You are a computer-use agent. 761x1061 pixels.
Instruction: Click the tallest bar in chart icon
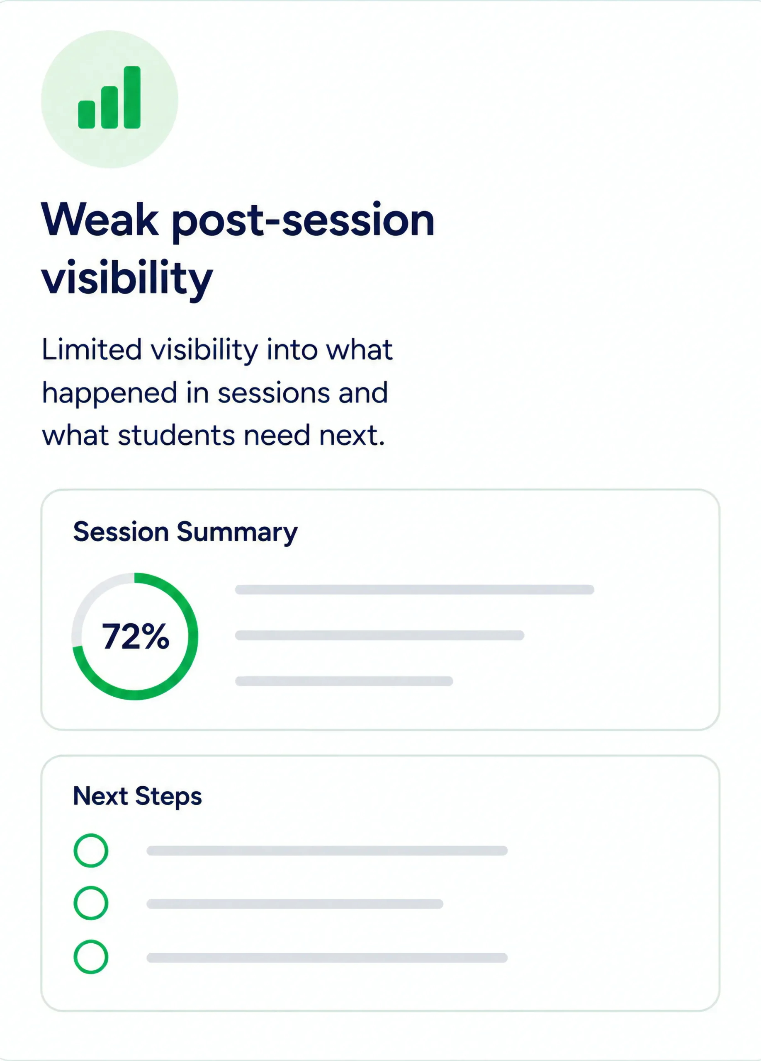click(132, 97)
